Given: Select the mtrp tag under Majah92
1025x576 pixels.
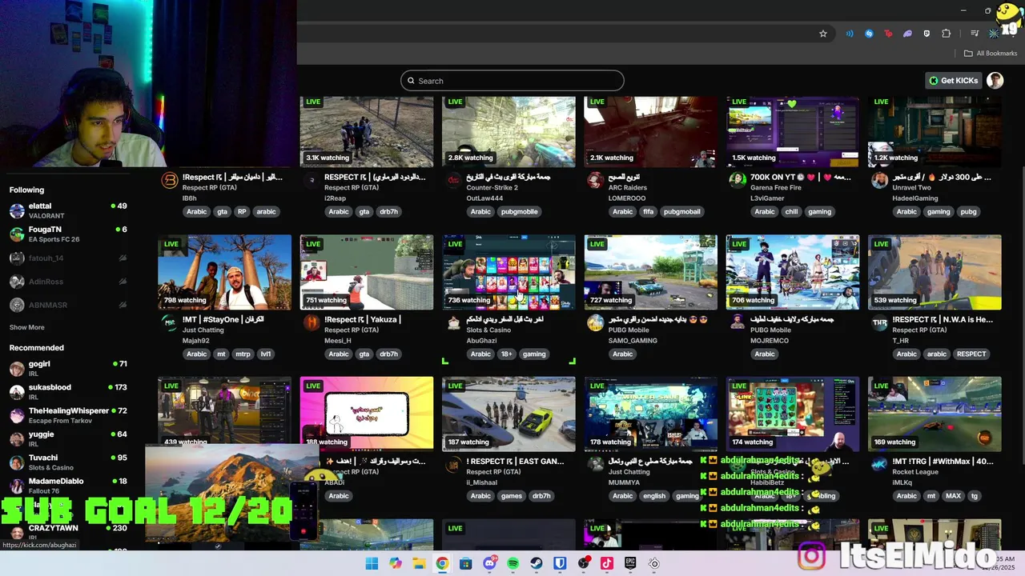Looking at the screenshot, I should [243, 354].
